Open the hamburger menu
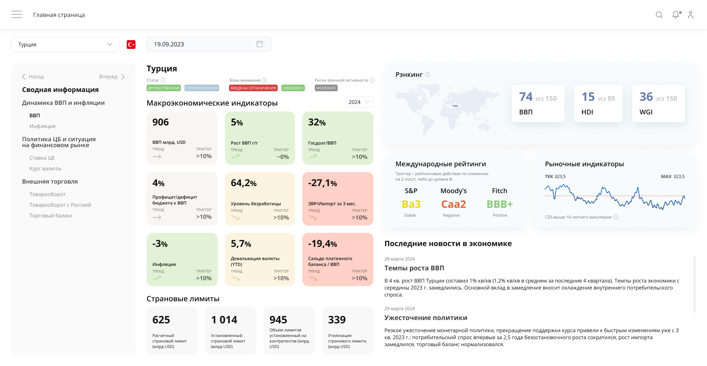 point(17,15)
